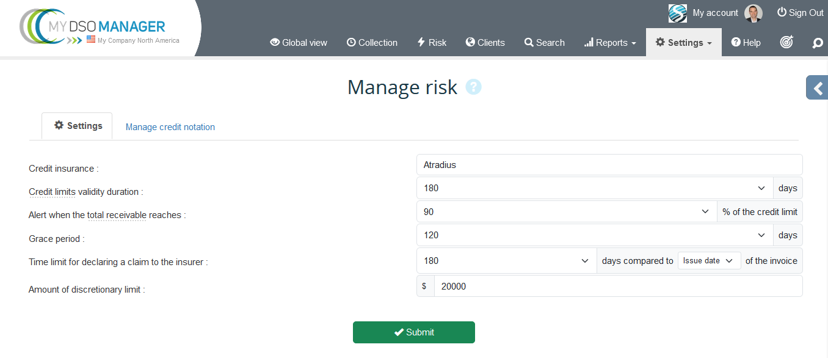Click the help question mark beside Manage risk
Viewport: 828px width, 358px height.
pos(473,87)
